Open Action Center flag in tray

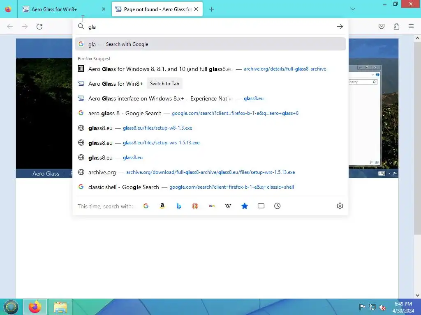click(x=362, y=307)
